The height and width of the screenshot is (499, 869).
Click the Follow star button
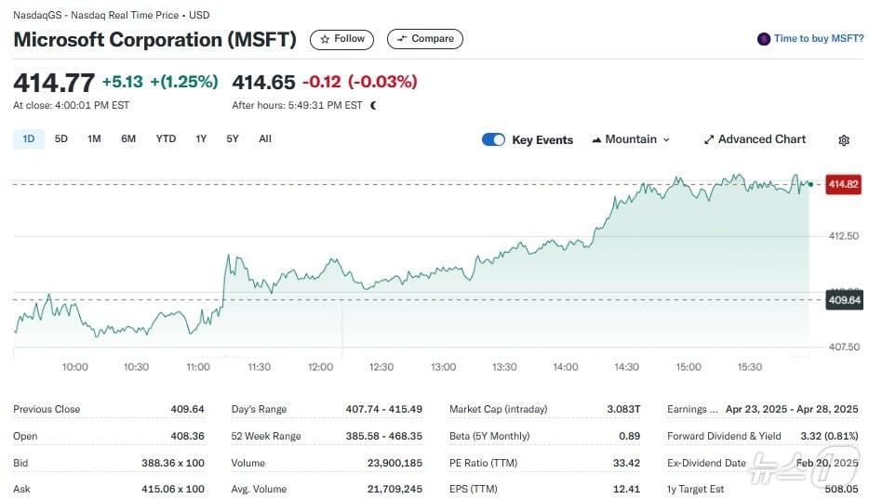(341, 39)
